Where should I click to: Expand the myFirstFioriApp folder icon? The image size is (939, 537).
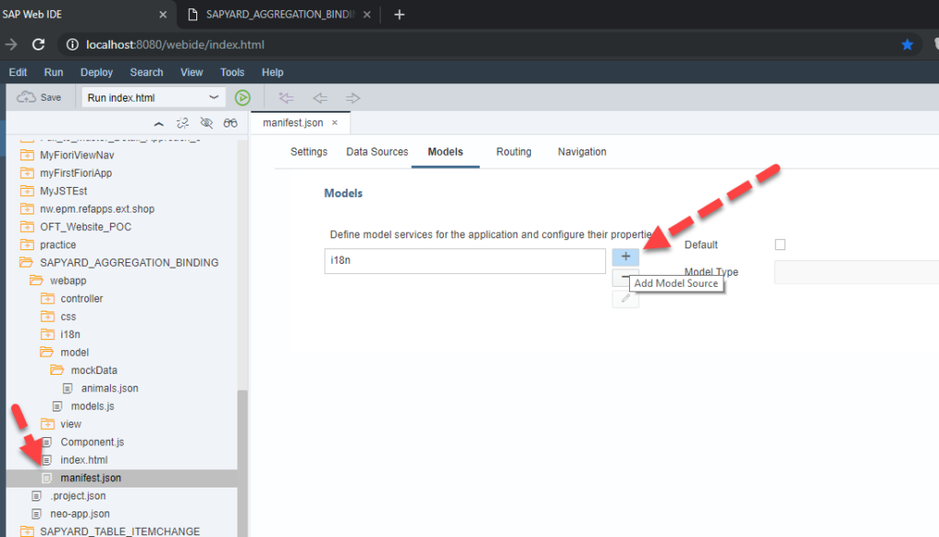click(27, 173)
